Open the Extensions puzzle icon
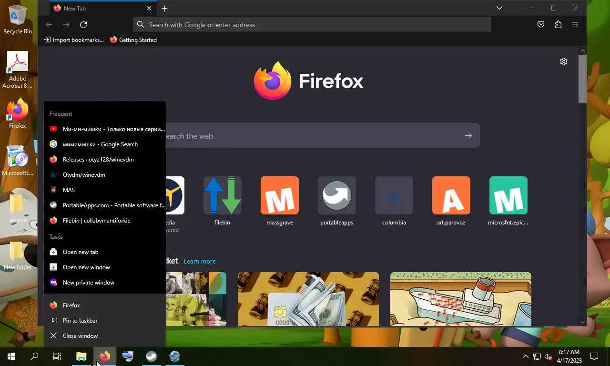Image resolution: width=610 pixels, height=366 pixels. pyautogui.click(x=558, y=25)
